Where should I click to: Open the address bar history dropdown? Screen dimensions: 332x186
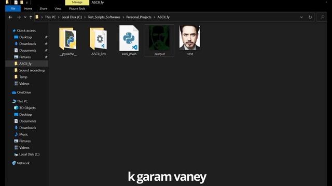click(x=301, y=17)
